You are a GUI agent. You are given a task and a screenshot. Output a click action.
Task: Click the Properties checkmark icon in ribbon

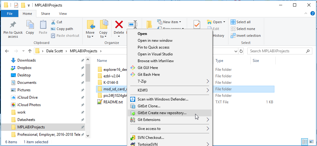coord(197,25)
